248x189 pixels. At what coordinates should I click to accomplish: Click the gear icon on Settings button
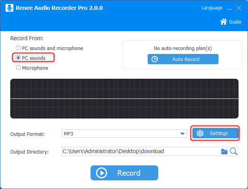pyautogui.click(x=200, y=133)
